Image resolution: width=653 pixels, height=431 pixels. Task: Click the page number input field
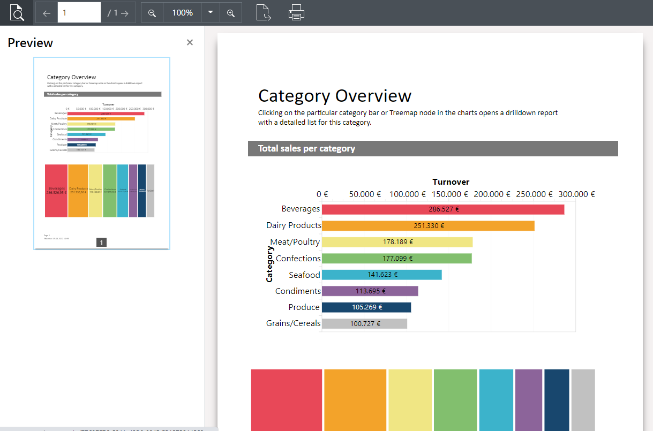tap(79, 13)
